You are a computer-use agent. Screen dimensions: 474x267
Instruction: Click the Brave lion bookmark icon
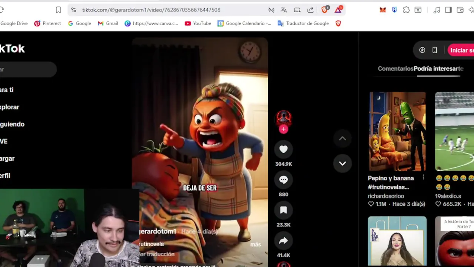(338, 23)
